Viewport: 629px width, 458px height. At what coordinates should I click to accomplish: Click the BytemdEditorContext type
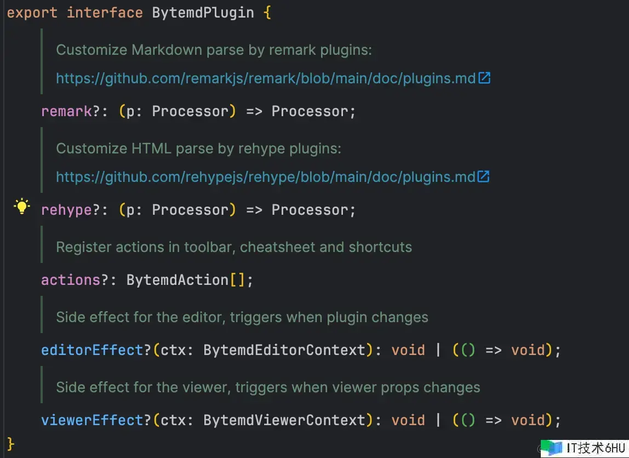pos(284,350)
